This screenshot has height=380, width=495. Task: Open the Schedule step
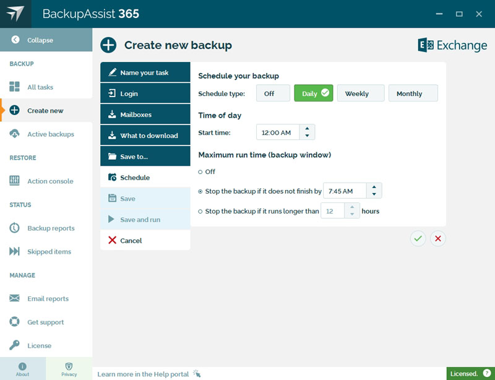145,177
